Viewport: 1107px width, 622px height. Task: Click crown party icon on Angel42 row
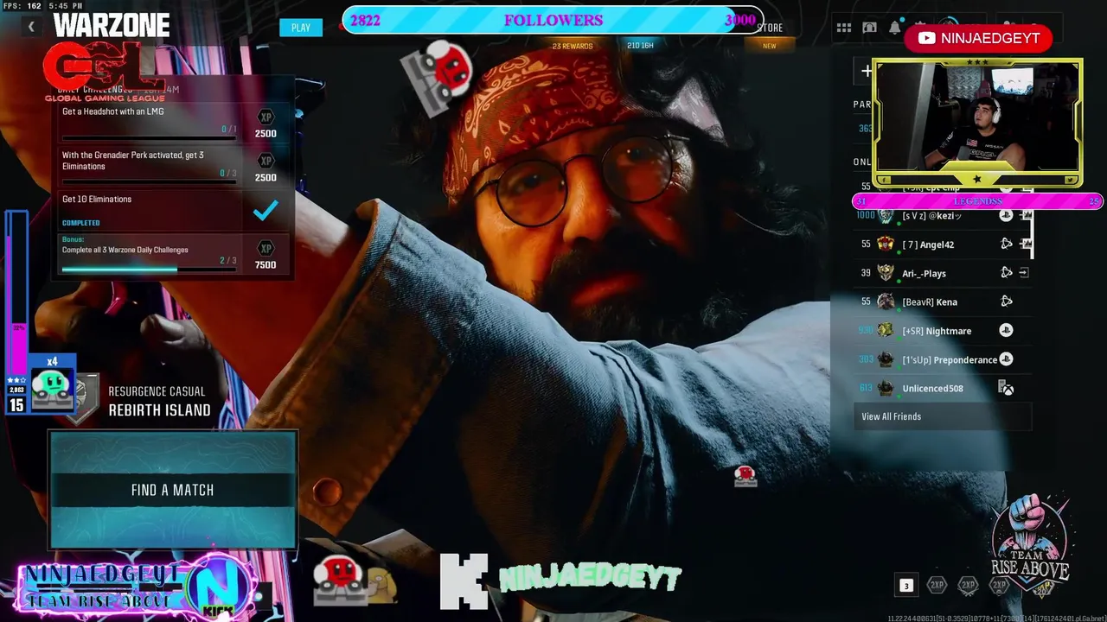click(x=1026, y=244)
